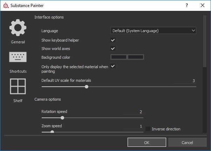Click the vertical scrollbar thumb
The image size is (211, 151).
coord(205,41)
